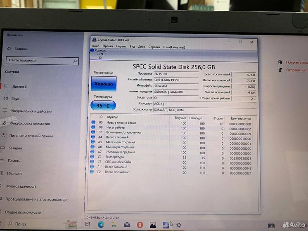Image resolution: width=308 pixels, height=231 pixels.
Task: Click the status dot for CRC-ошибки SATA
Action: (92, 162)
